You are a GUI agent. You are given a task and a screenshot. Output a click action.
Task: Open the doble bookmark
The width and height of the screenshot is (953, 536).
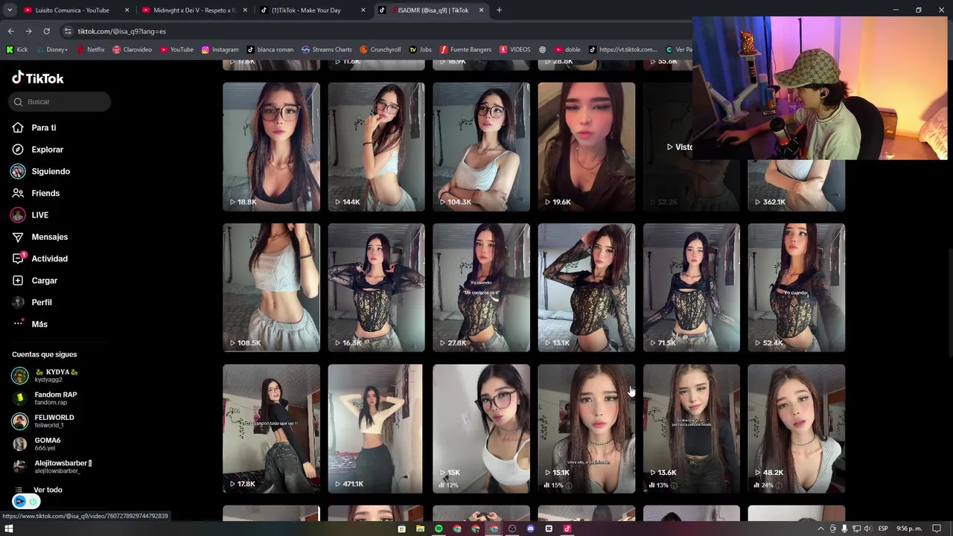pyautogui.click(x=567, y=50)
